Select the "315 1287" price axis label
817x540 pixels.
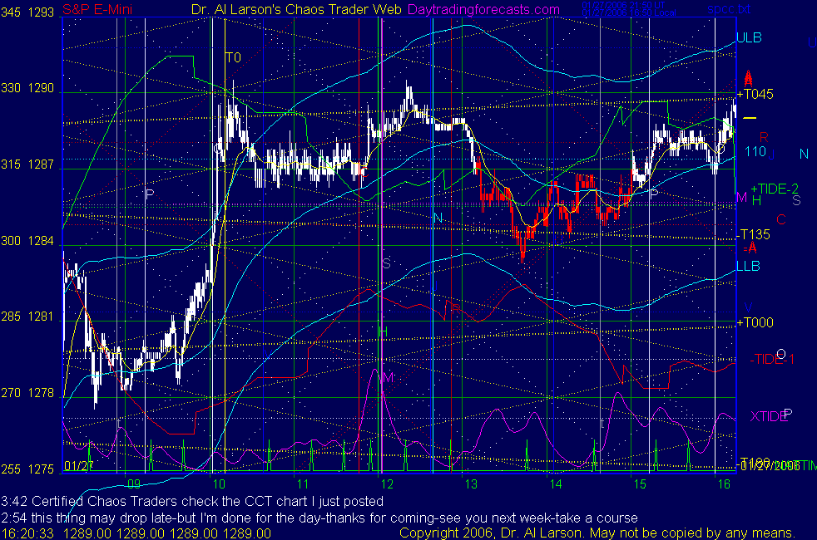27,164
